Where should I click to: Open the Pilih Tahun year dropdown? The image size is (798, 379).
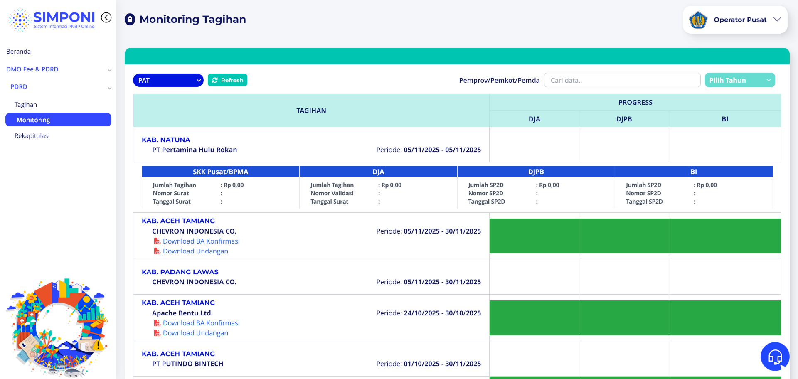pos(739,80)
